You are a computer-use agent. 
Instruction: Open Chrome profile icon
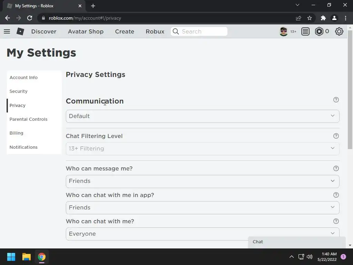[x=334, y=18]
